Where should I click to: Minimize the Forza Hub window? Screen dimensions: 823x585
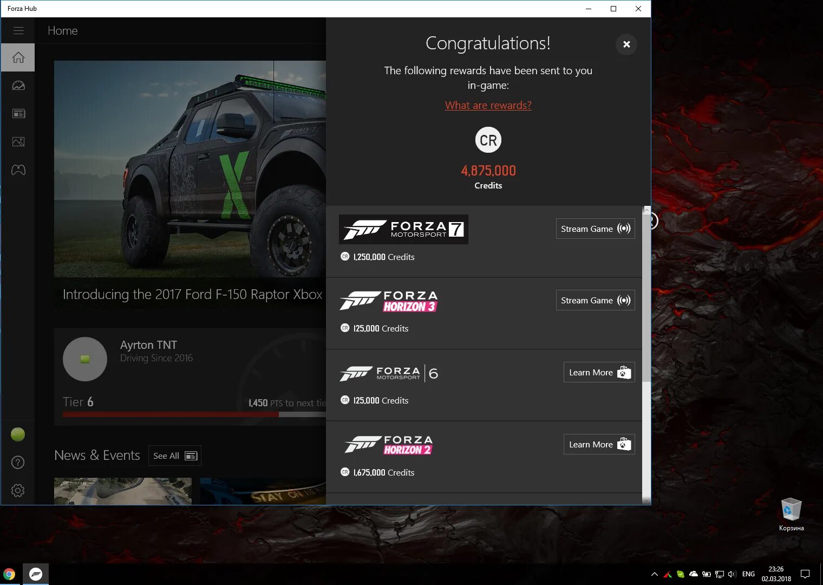(589, 9)
